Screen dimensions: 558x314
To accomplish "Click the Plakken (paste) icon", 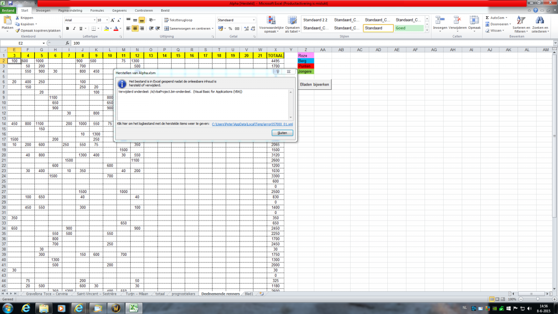I will 7,20.
